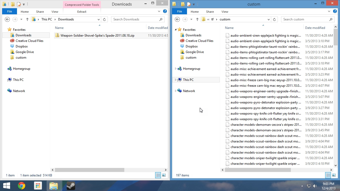Image resolution: width=340 pixels, height=191 pixels.
Task: Go up one level in custom window
Action: (x=197, y=19)
